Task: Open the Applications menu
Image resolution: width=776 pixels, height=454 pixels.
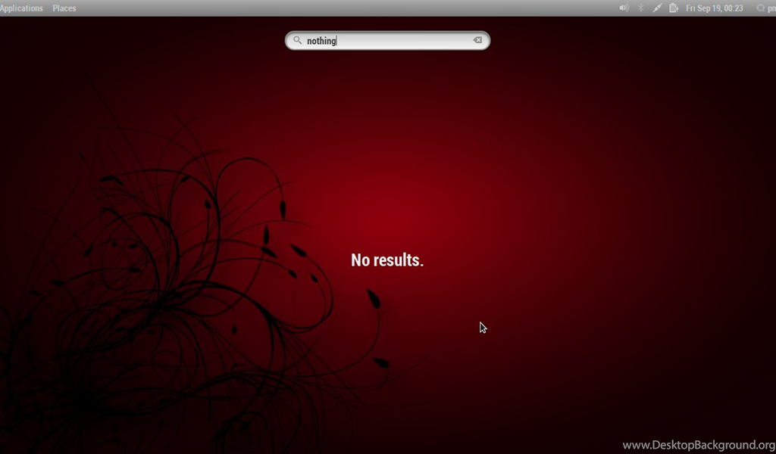Action: 22,8
